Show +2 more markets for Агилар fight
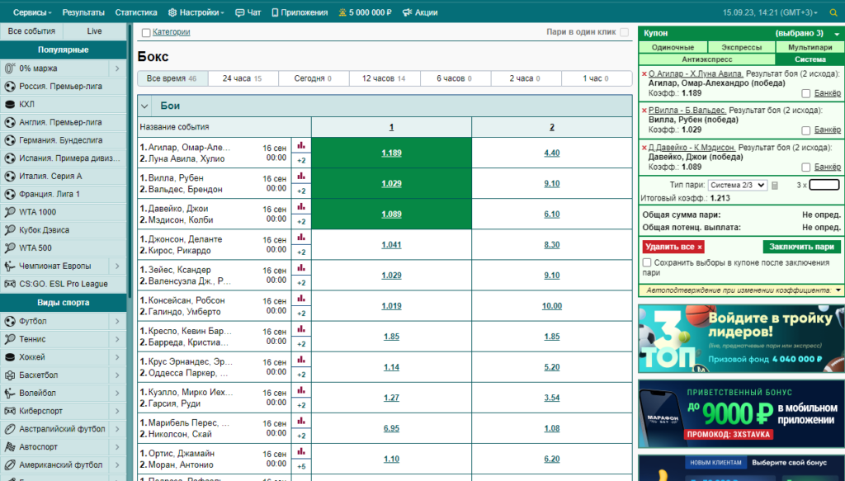845x481 pixels. coord(301,161)
